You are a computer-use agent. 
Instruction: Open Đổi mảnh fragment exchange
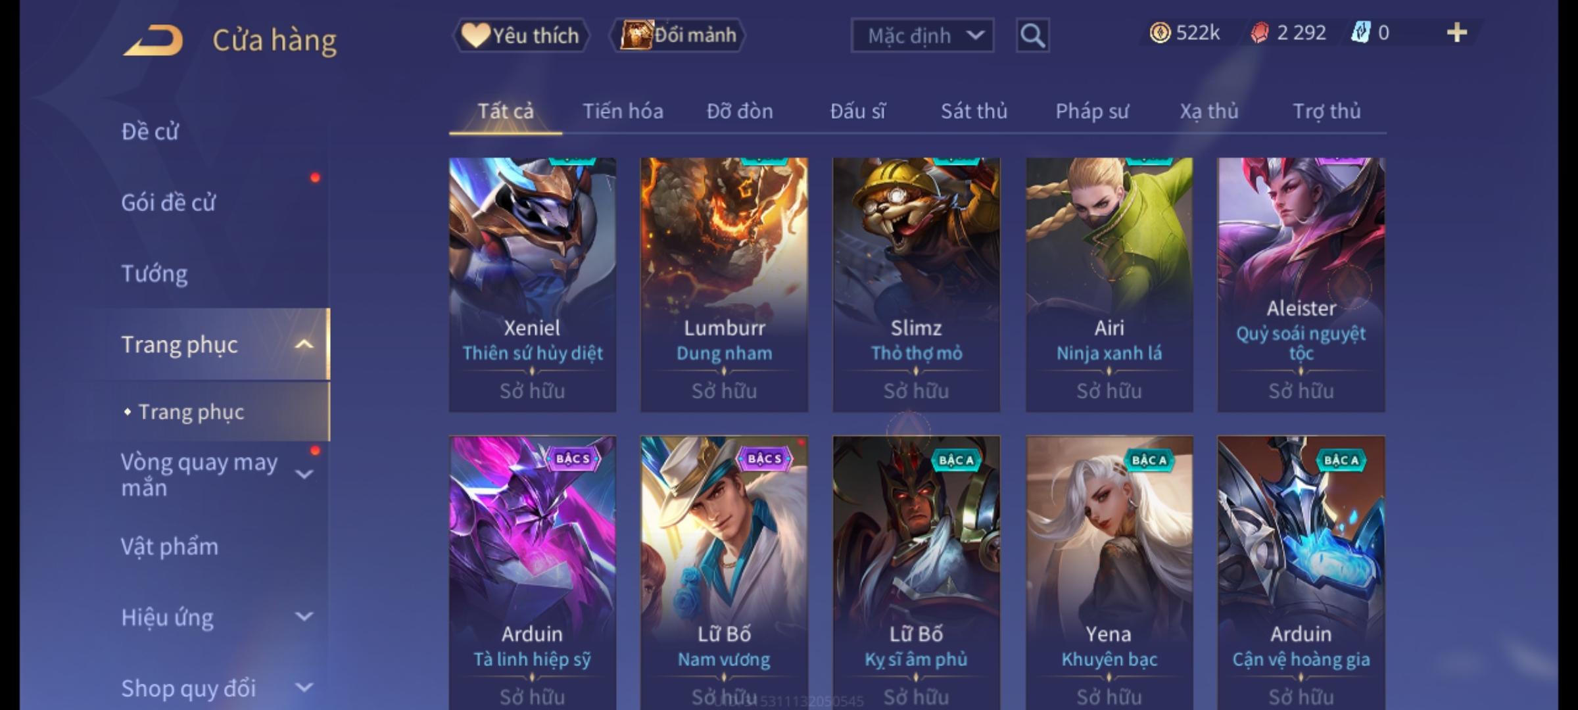677,35
